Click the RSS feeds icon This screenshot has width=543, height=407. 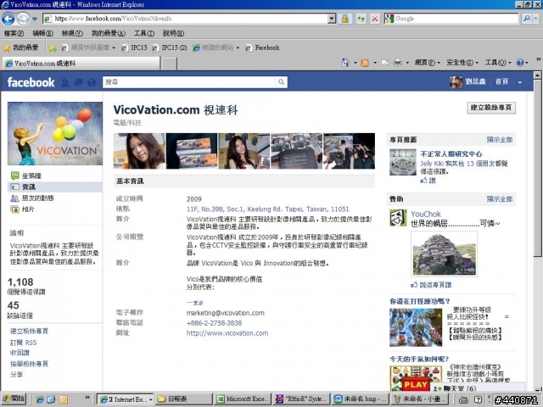coord(365,63)
